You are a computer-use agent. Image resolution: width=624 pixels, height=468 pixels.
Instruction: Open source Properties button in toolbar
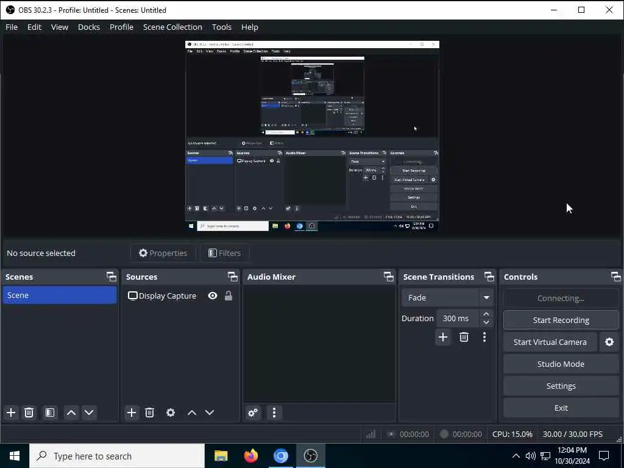pyautogui.click(x=163, y=253)
